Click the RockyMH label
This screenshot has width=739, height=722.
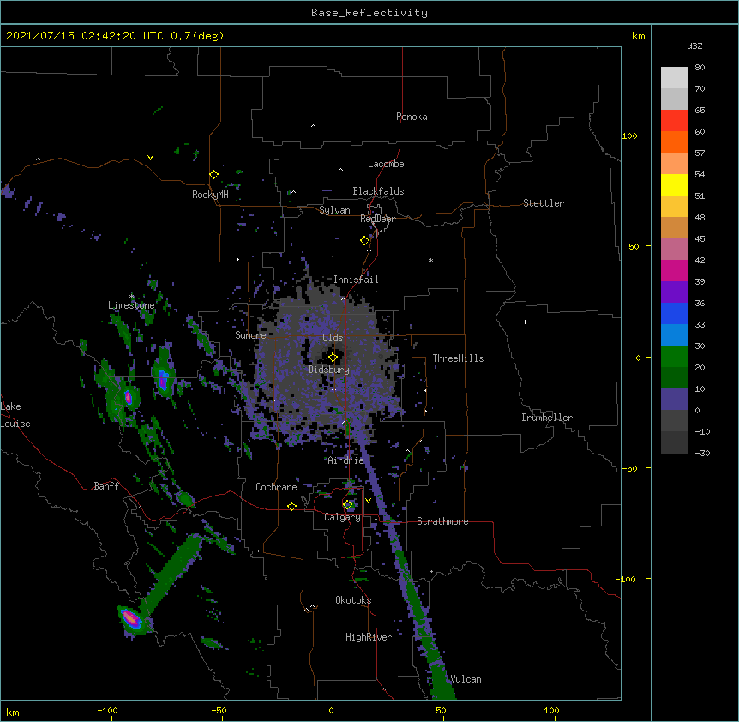coord(210,195)
